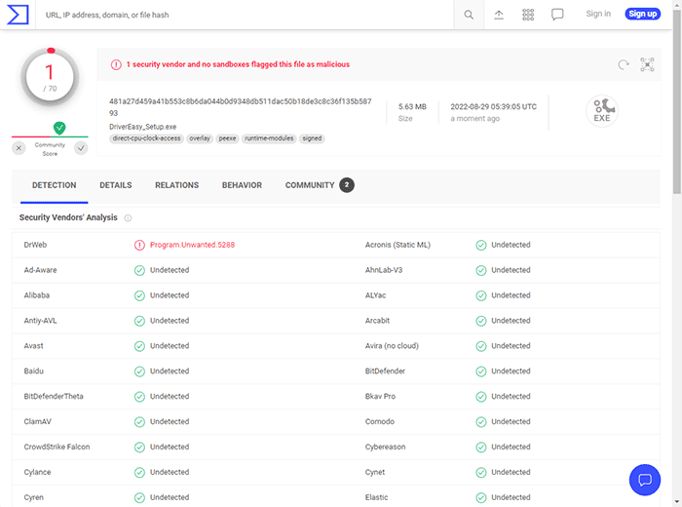The image size is (682, 507).
Task: Click DrWeb red warning icon
Action: point(139,245)
